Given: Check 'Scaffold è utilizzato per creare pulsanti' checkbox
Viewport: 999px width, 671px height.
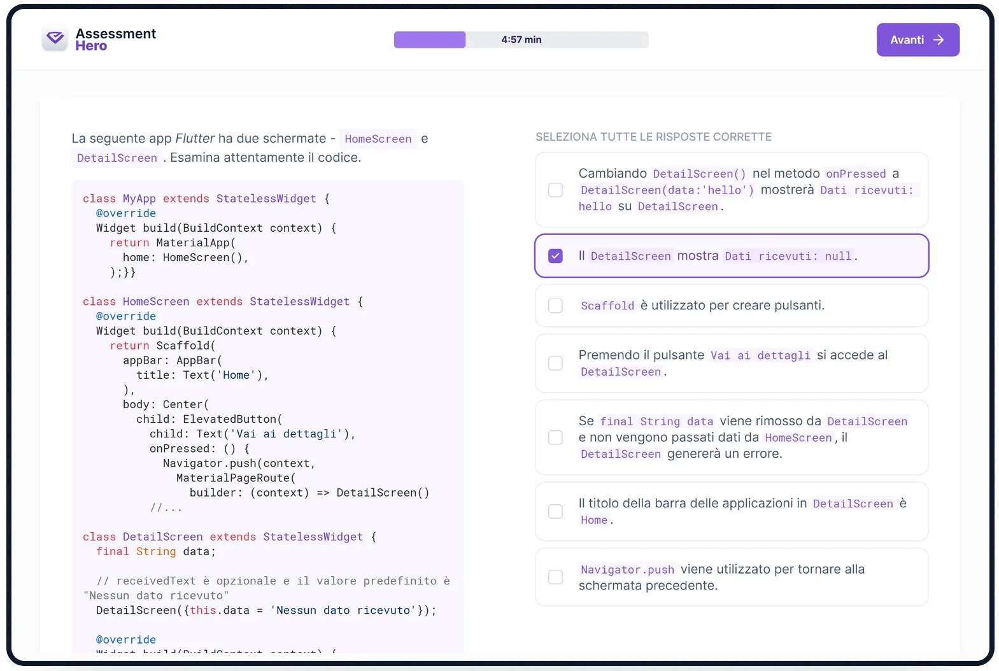Looking at the screenshot, I should point(555,306).
